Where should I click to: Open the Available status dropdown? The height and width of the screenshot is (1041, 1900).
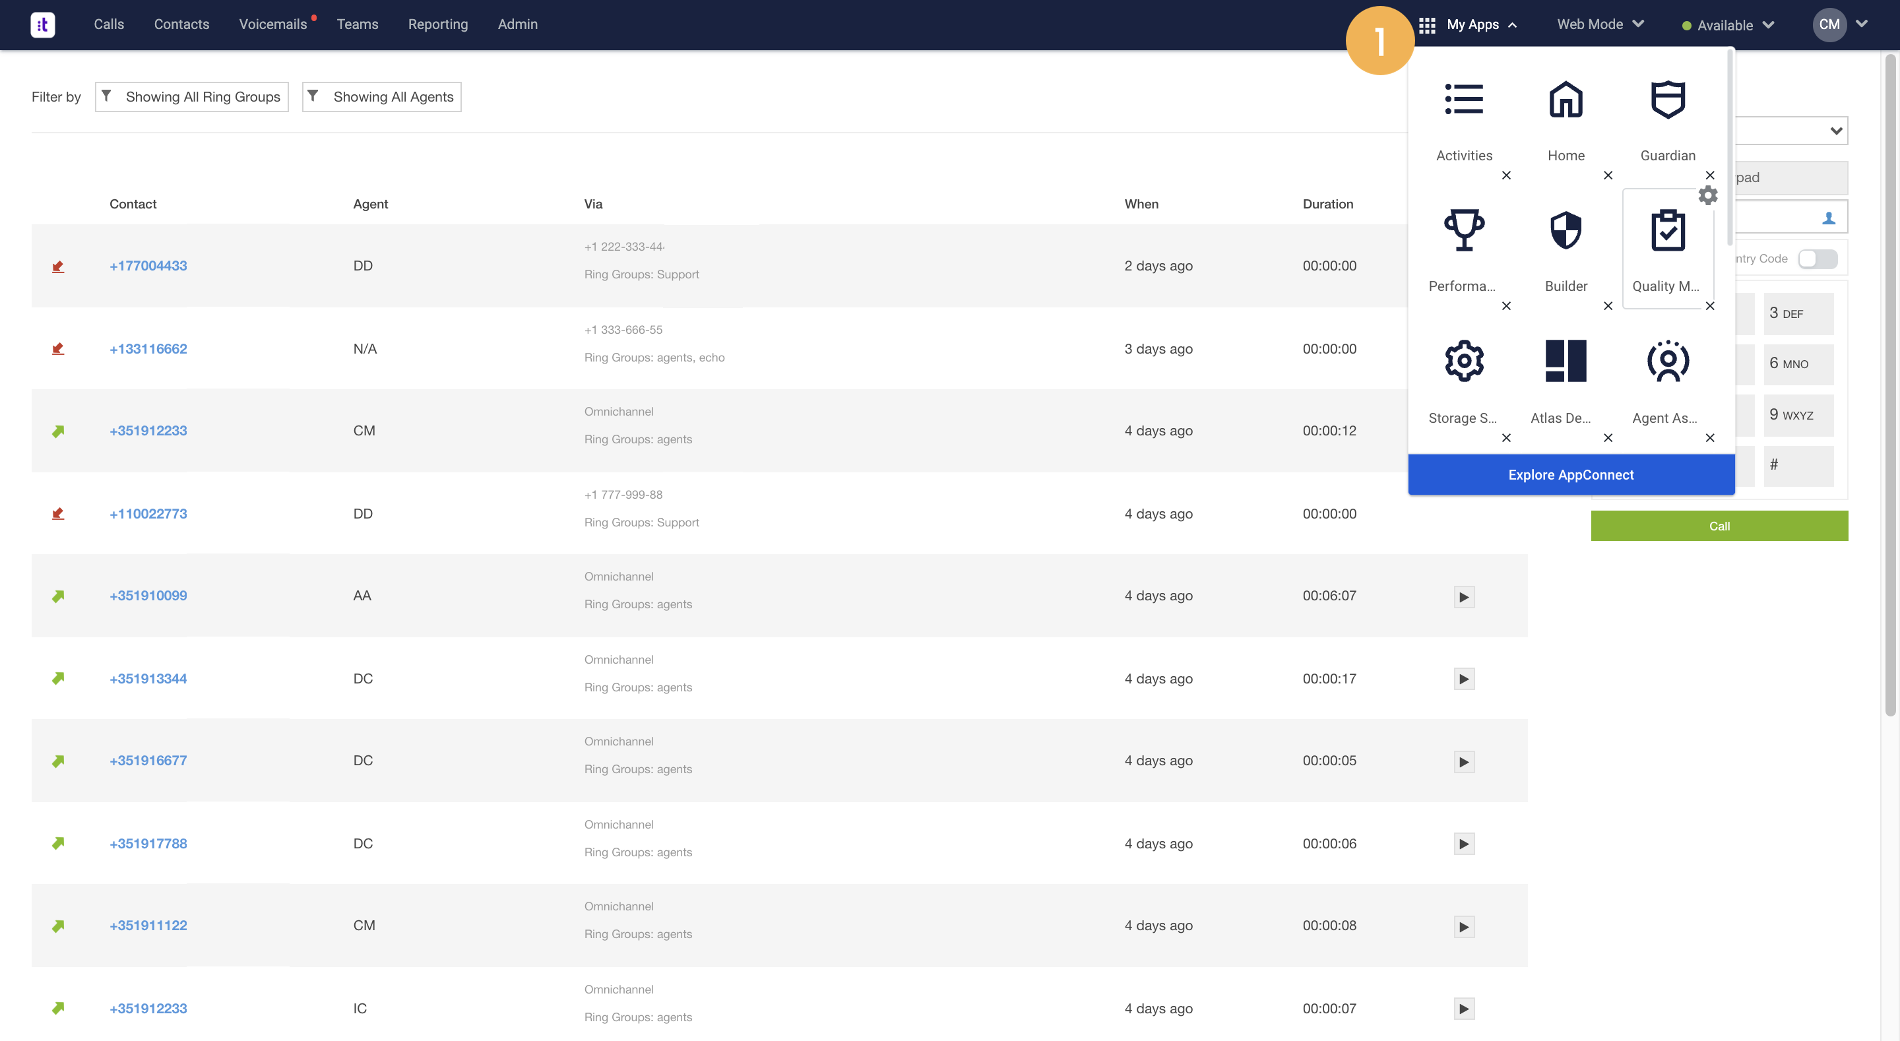(x=1727, y=25)
